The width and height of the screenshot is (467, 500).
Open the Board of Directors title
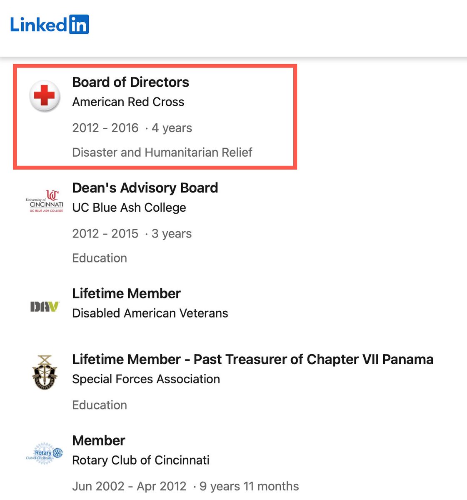tap(130, 82)
